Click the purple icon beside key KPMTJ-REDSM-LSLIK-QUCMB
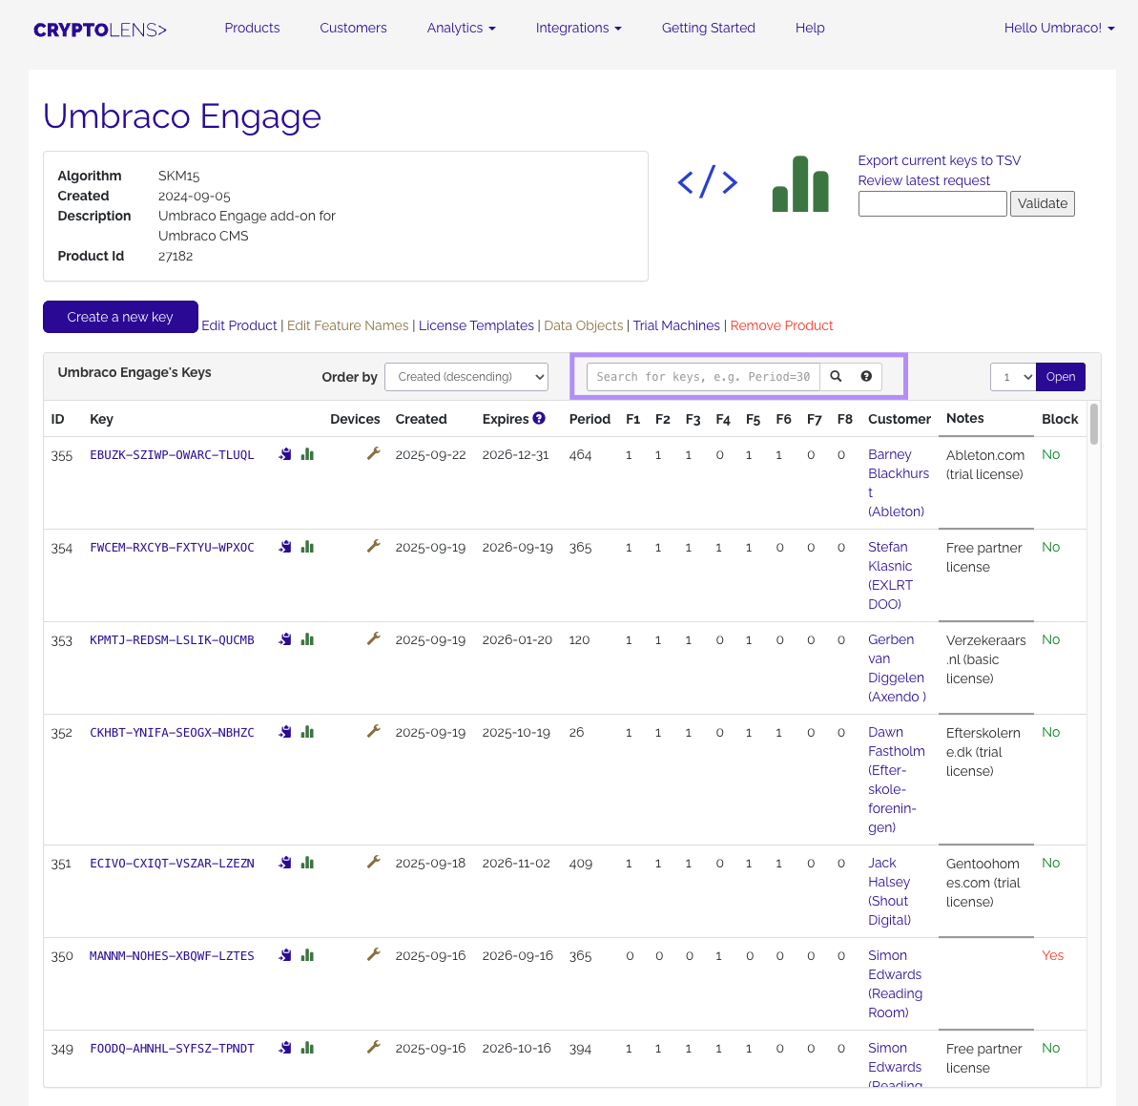Screen dimensions: 1138x1106 [285, 639]
